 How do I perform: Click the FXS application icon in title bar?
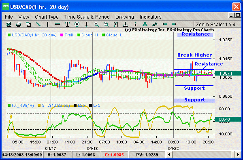tap(6, 6)
